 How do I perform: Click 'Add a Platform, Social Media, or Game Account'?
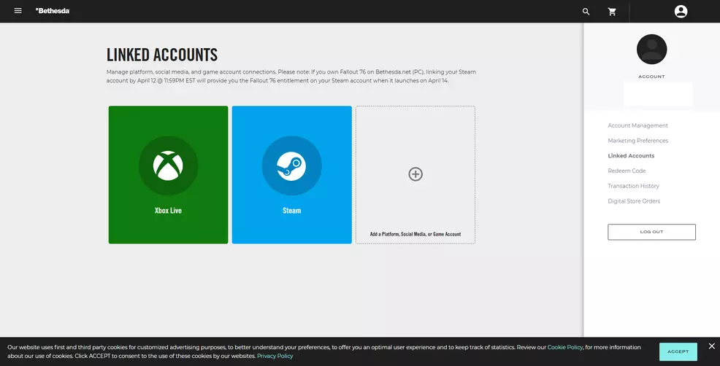point(415,234)
